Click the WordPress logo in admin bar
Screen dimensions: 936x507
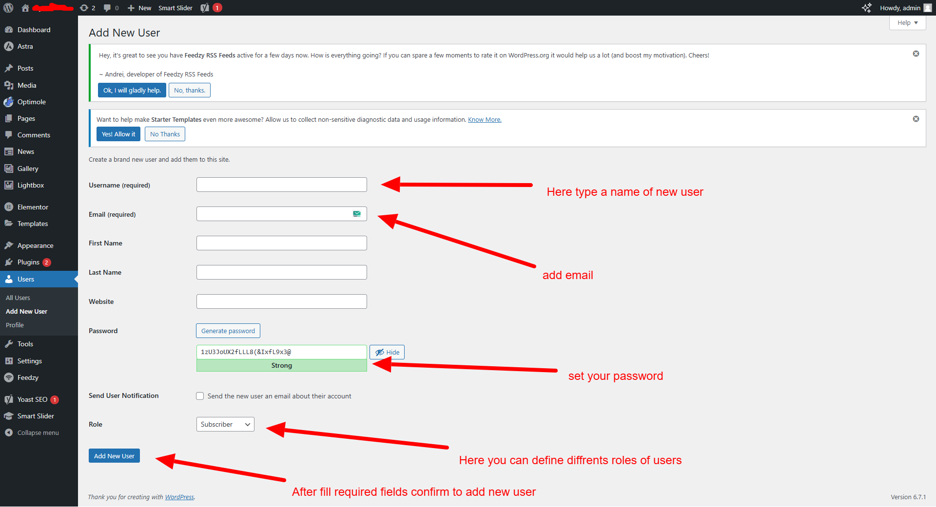pos(8,8)
